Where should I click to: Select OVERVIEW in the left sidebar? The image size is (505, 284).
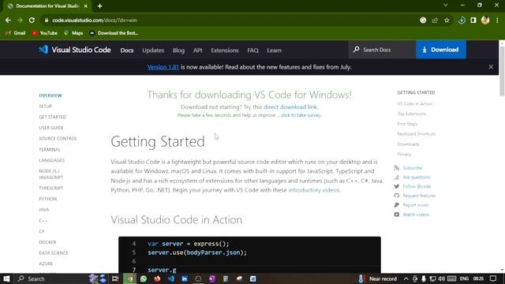click(x=50, y=95)
